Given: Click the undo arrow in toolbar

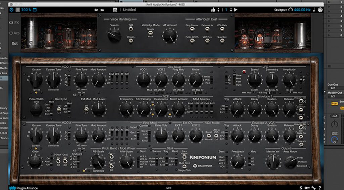Looking at the screenshot, I should 96,10.
